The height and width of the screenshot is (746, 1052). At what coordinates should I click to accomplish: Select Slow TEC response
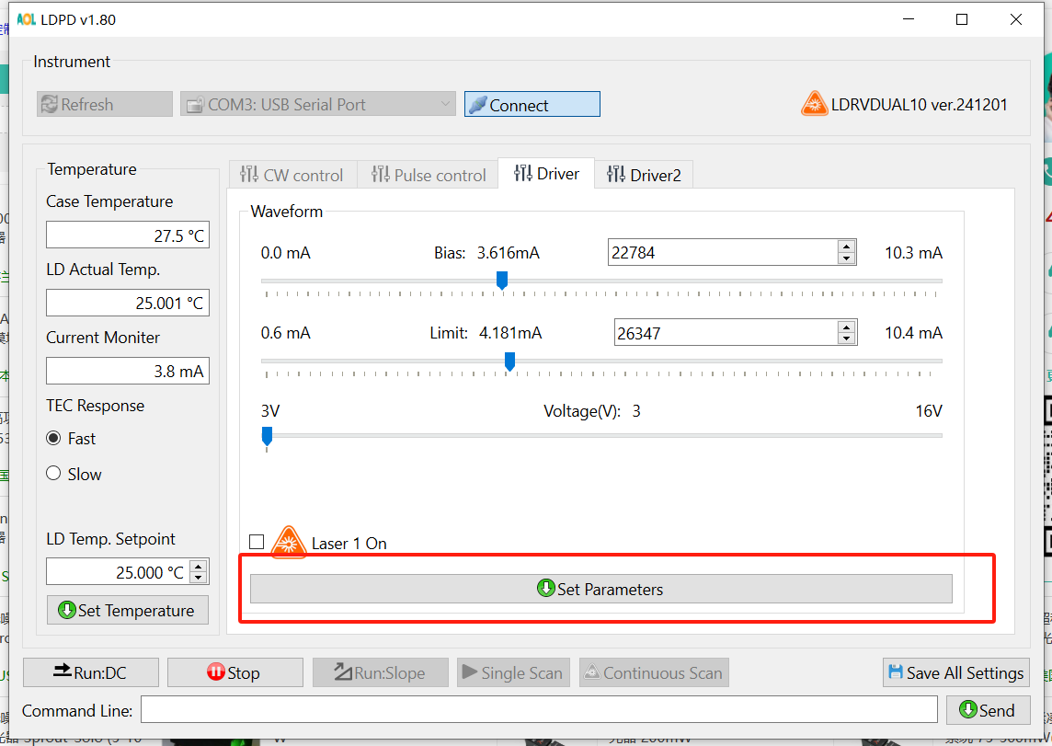click(53, 474)
